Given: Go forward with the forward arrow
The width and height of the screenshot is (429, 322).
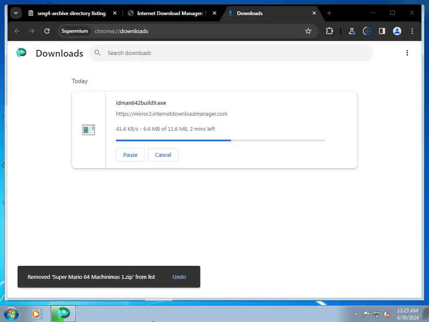Looking at the screenshot, I should pos(32,31).
